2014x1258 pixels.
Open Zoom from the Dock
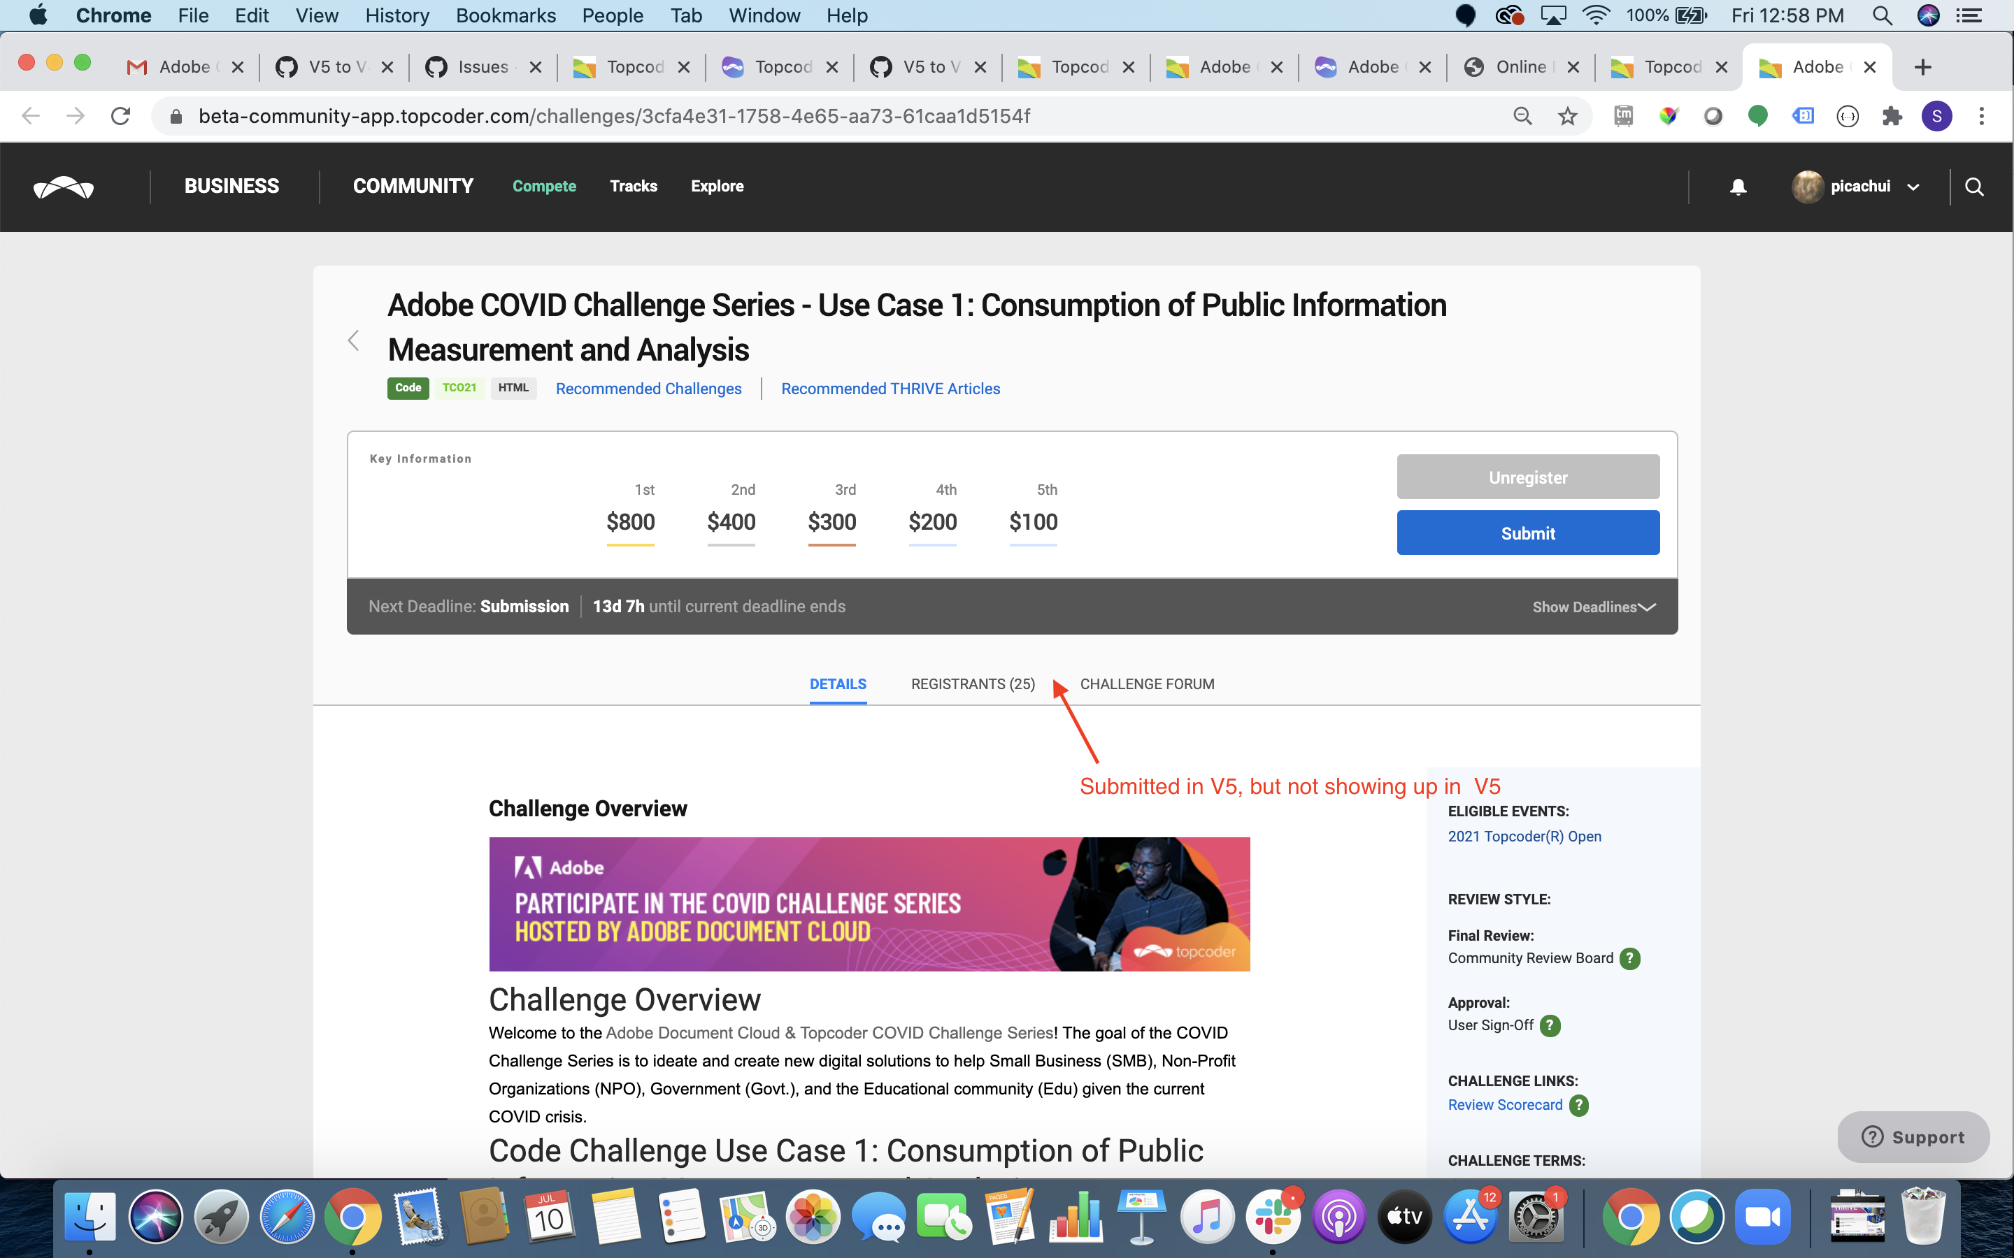(x=1762, y=1216)
